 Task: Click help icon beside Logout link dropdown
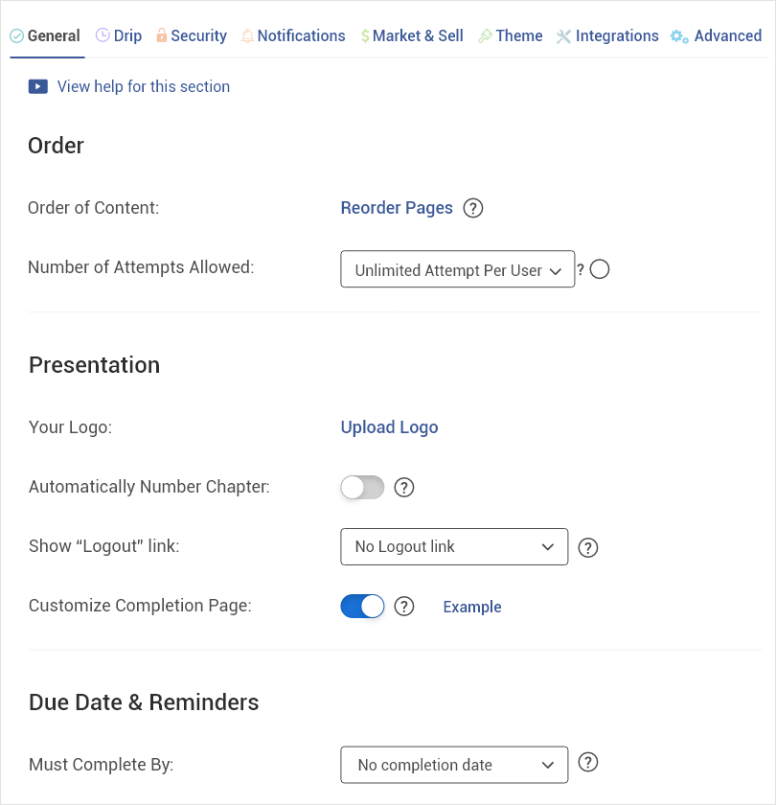click(x=589, y=547)
